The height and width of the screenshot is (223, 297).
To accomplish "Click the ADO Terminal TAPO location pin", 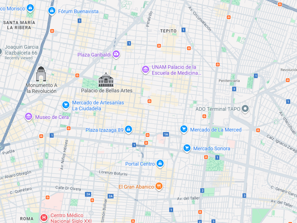I will [245, 109].
